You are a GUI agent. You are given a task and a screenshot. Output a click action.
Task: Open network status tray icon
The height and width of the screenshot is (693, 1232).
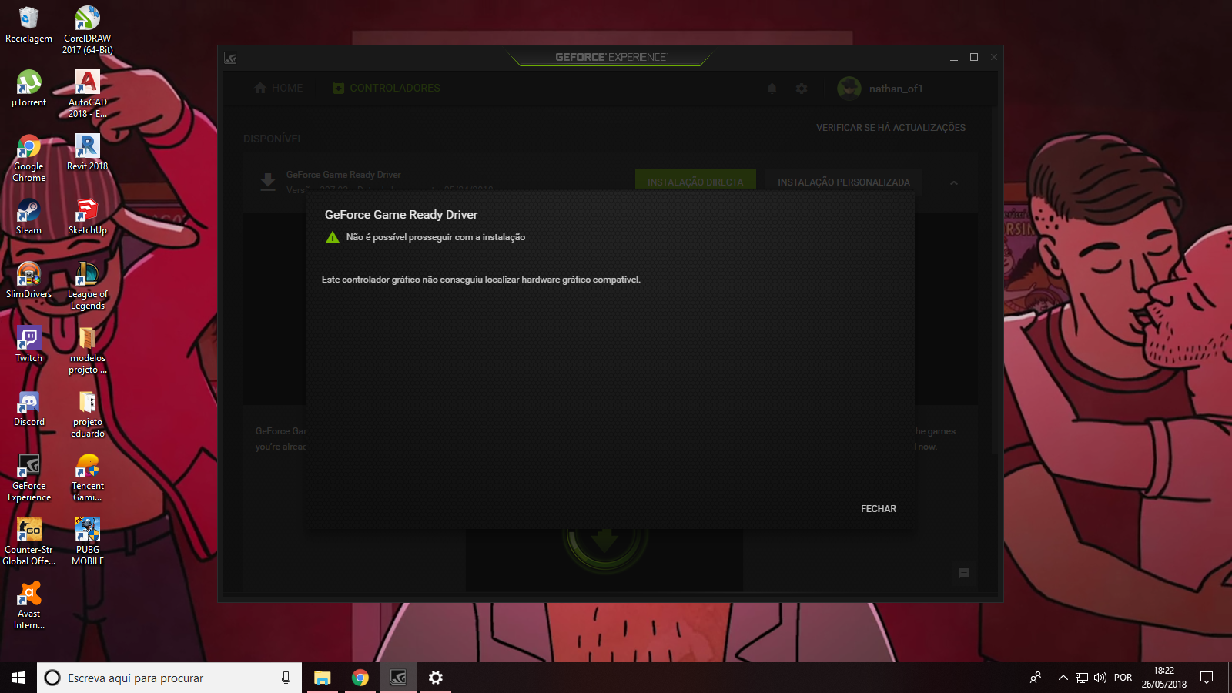coord(1082,678)
